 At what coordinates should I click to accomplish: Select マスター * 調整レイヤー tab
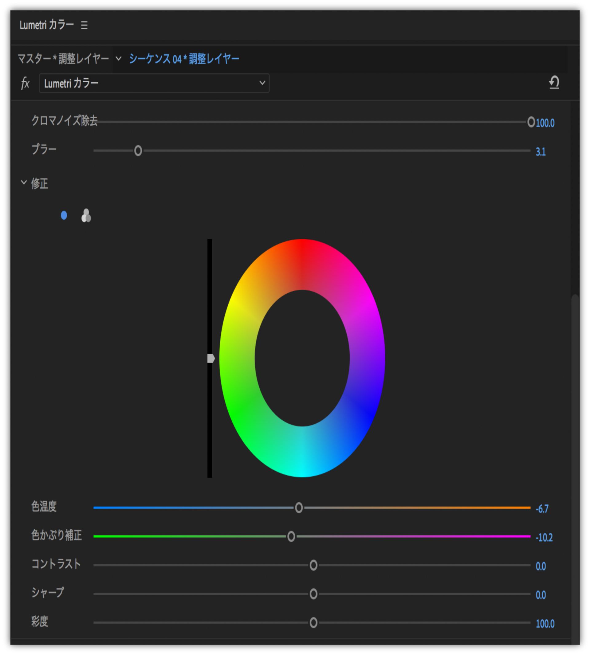(x=63, y=59)
